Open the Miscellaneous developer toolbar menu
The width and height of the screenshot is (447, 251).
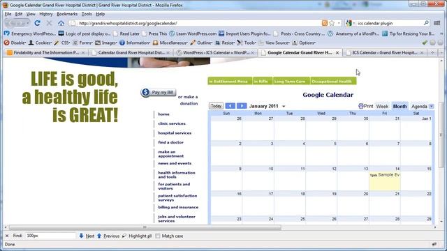pos(170,43)
